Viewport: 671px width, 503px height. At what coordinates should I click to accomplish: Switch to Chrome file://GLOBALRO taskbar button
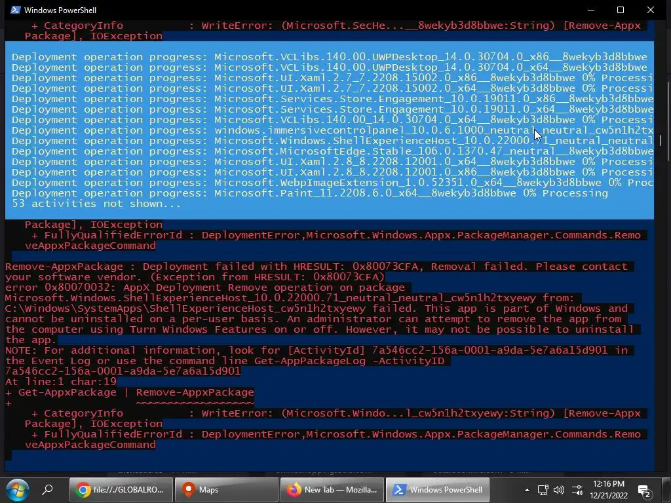click(x=121, y=490)
